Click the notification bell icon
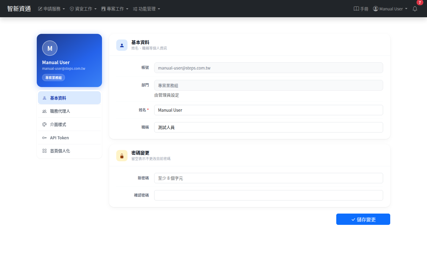This screenshot has width=427, height=270. pyautogui.click(x=415, y=9)
